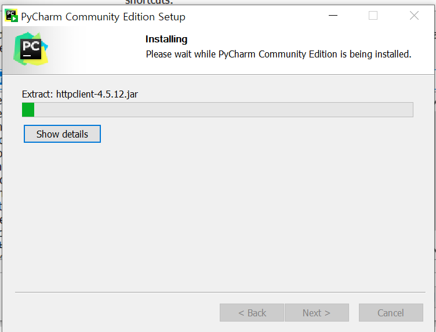This screenshot has height=332, width=436.
Task: Click the greyed-out Back button
Action: tap(252, 312)
